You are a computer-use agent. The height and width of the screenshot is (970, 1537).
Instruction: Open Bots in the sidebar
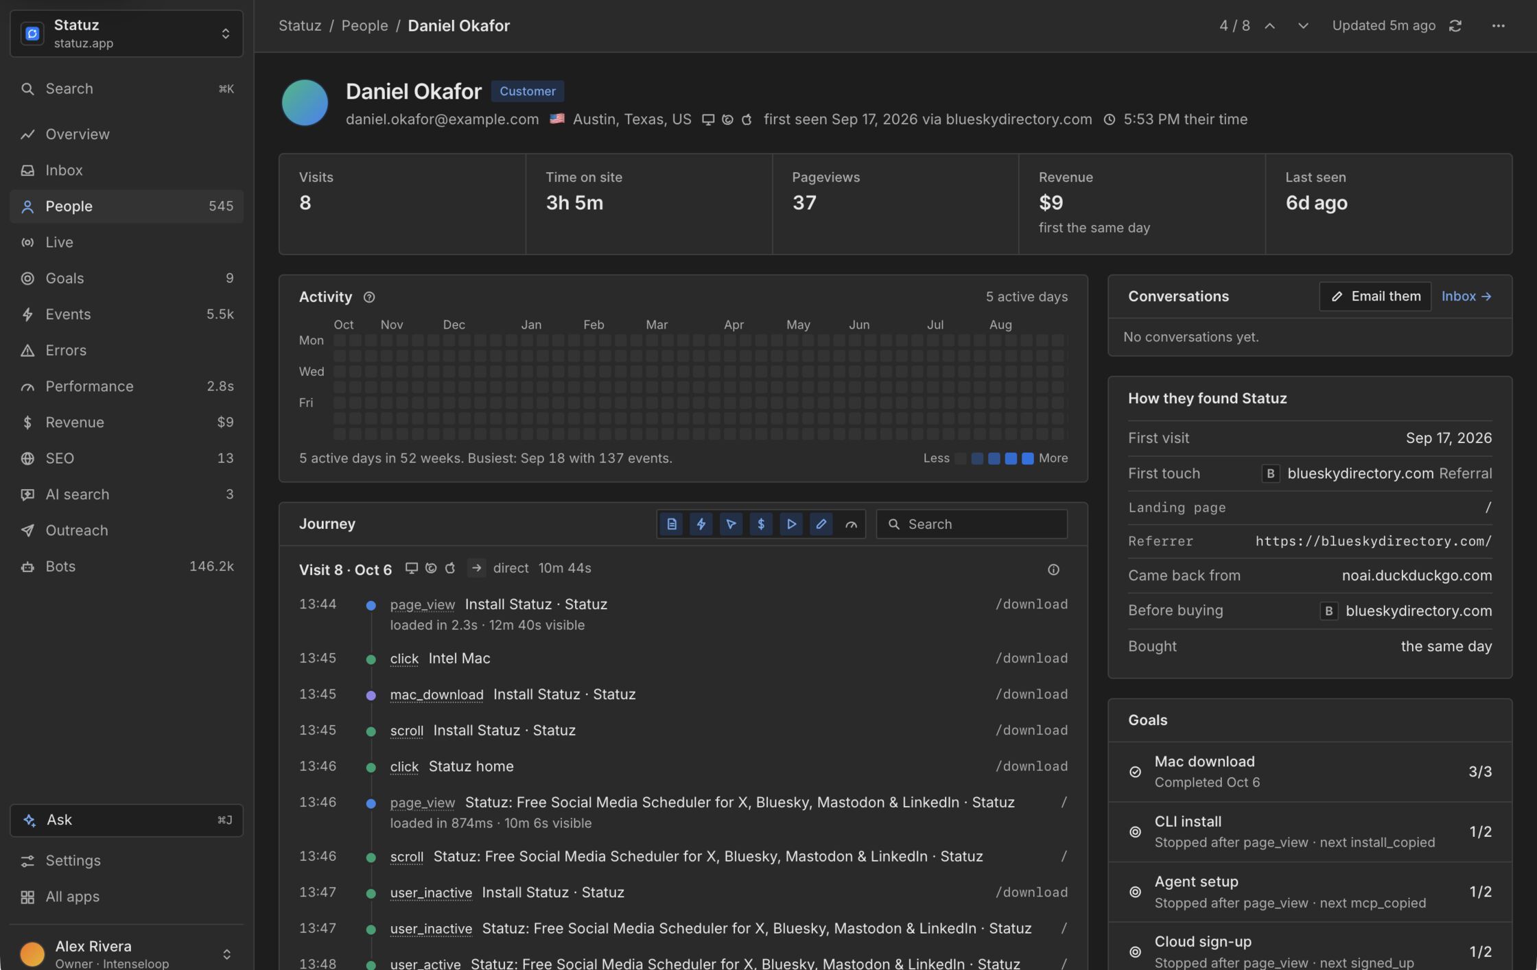(126, 567)
